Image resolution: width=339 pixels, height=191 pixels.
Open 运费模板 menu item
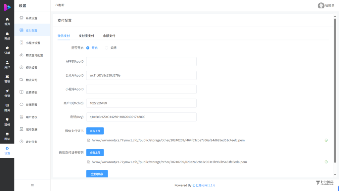(32, 92)
